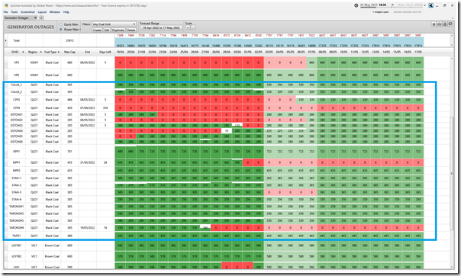
Task: Sort by the Region column header
Action: 33,52
